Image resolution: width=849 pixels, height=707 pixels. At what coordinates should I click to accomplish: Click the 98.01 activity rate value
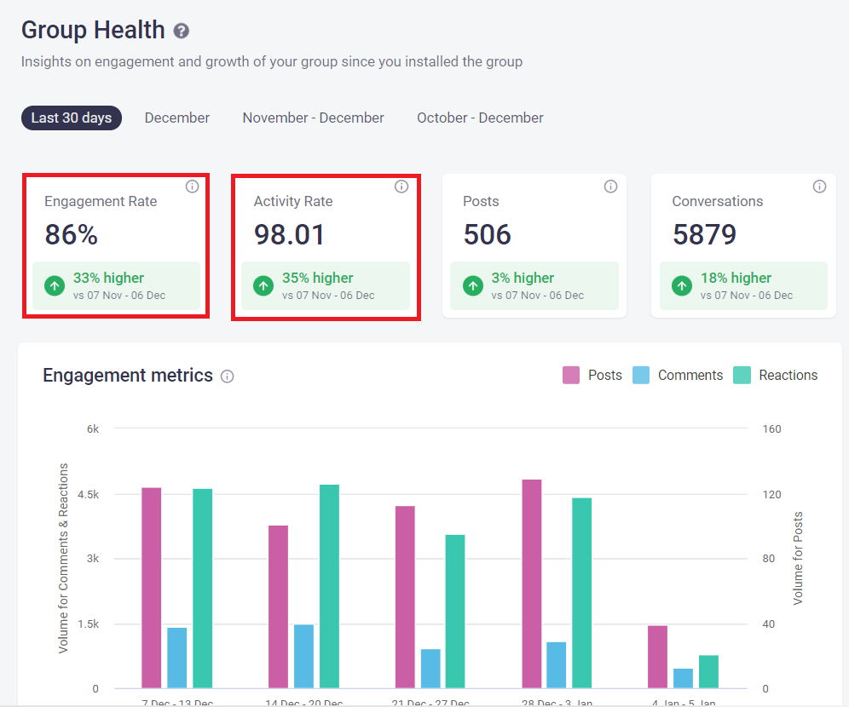tap(289, 235)
